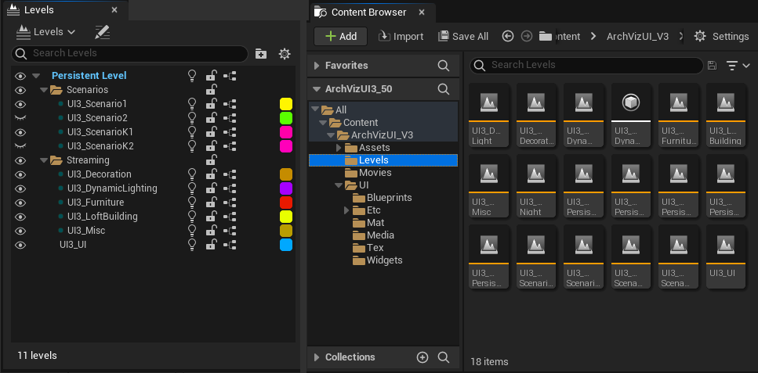Expand the Favorites section

coord(317,66)
